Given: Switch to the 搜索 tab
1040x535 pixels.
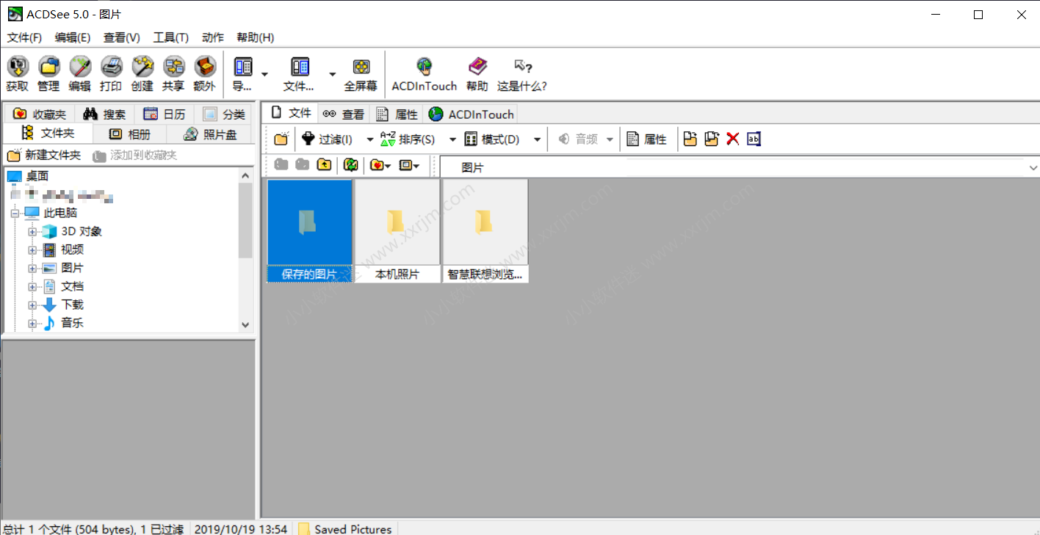Looking at the screenshot, I should 104,114.
